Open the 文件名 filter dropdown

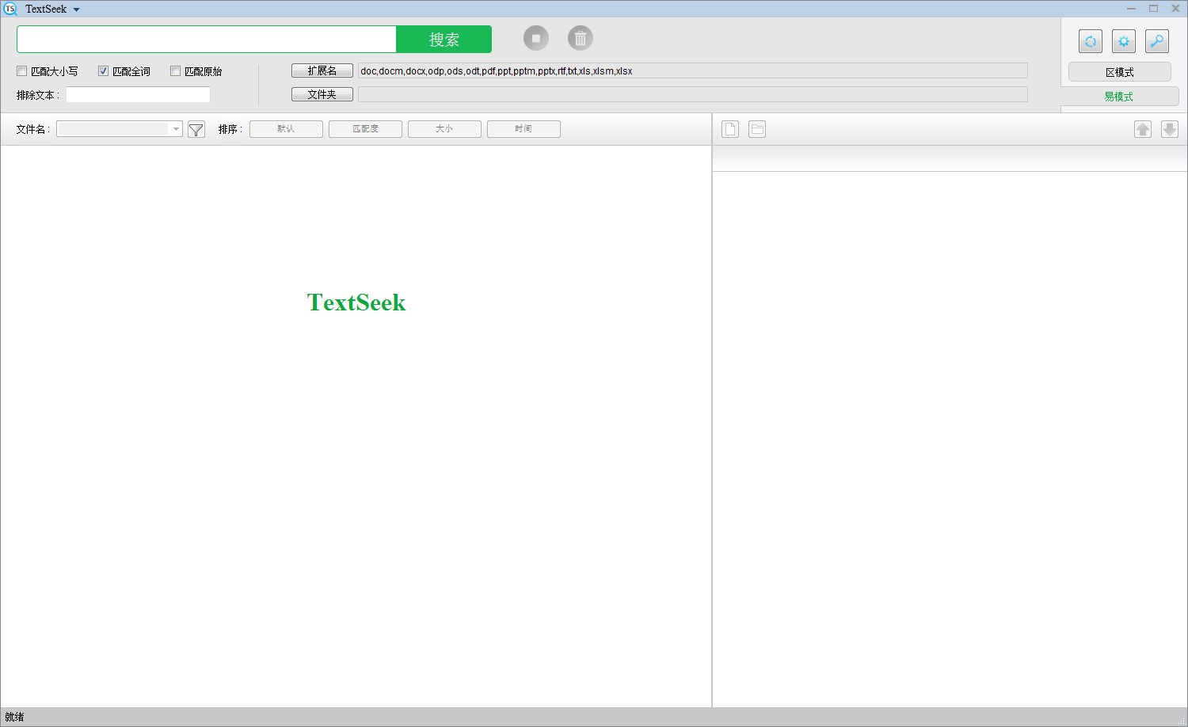pyautogui.click(x=175, y=128)
